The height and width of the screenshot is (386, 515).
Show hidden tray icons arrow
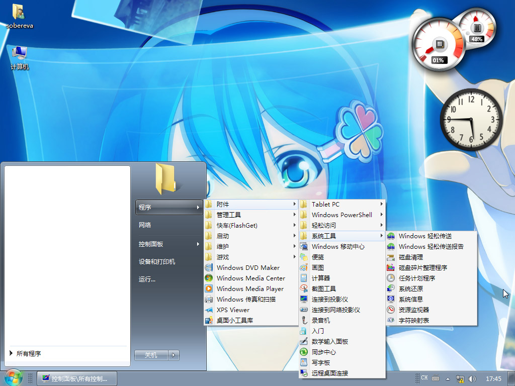point(448,378)
